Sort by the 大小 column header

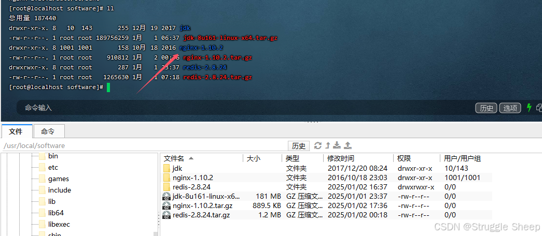(x=263, y=158)
